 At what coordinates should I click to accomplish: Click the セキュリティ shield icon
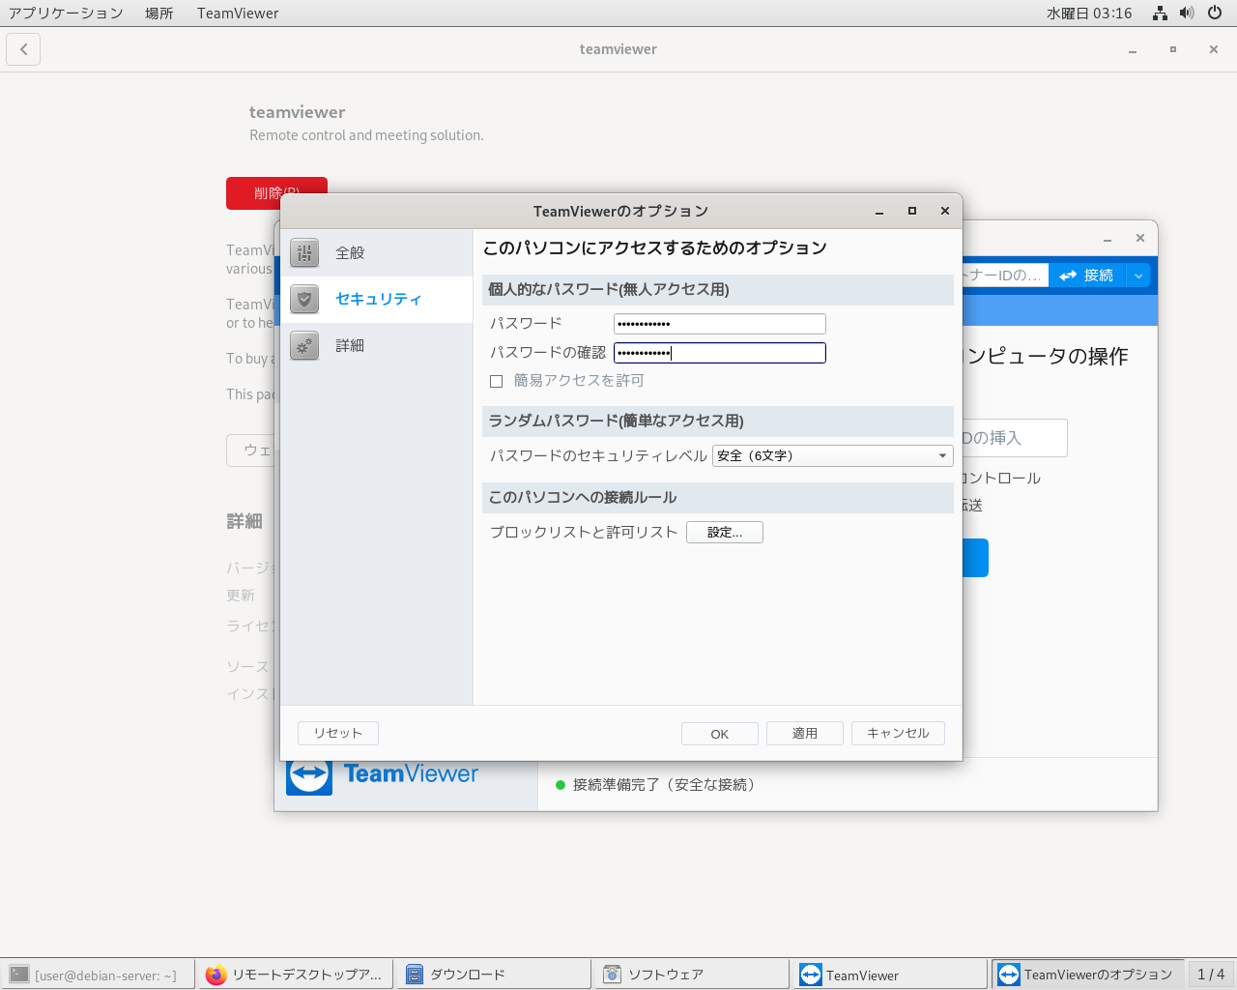[304, 300]
